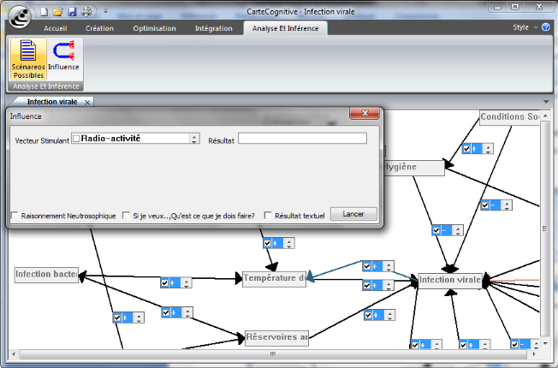This screenshot has width=558, height=368.
Task: Adjust the spinner of the Conditions So–Hygiène edge
Action: [x=488, y=149]
